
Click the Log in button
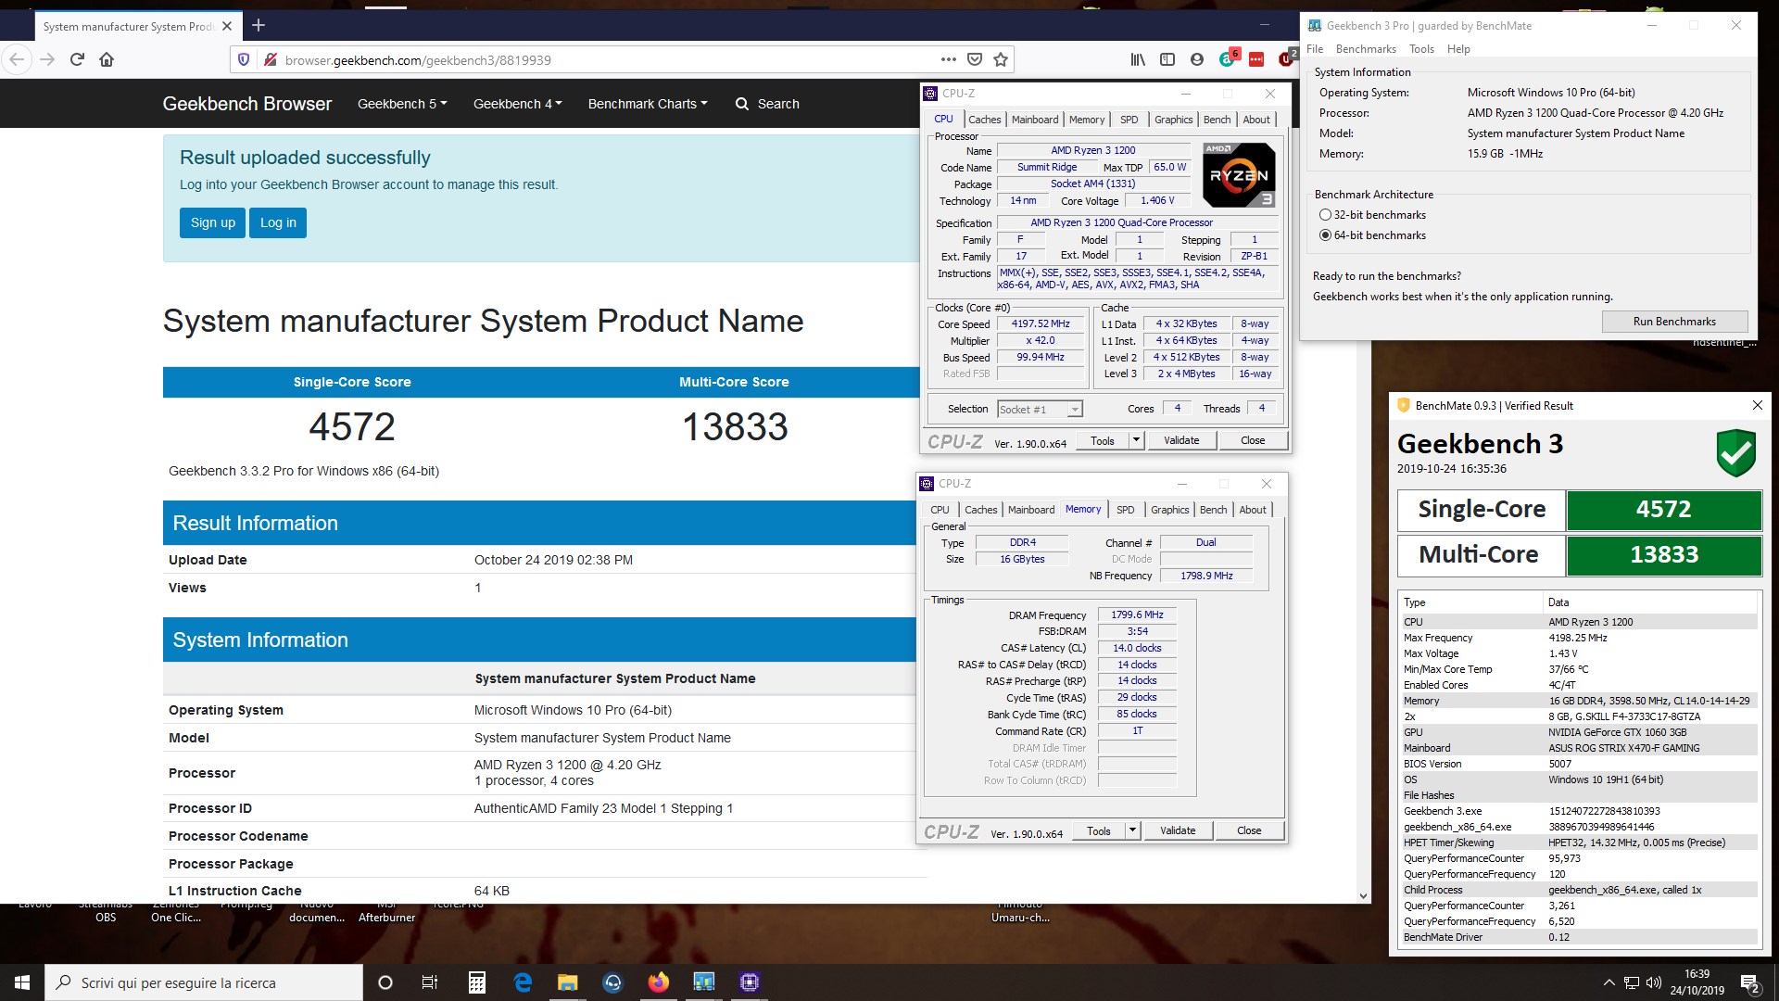click(x=278, y=222)
